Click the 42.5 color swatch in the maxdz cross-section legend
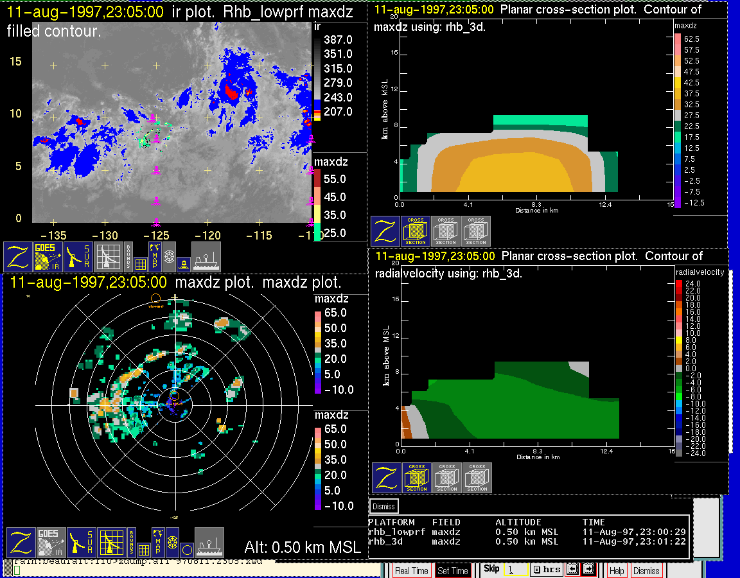This screenshot has height=578, width=740. 677,83
